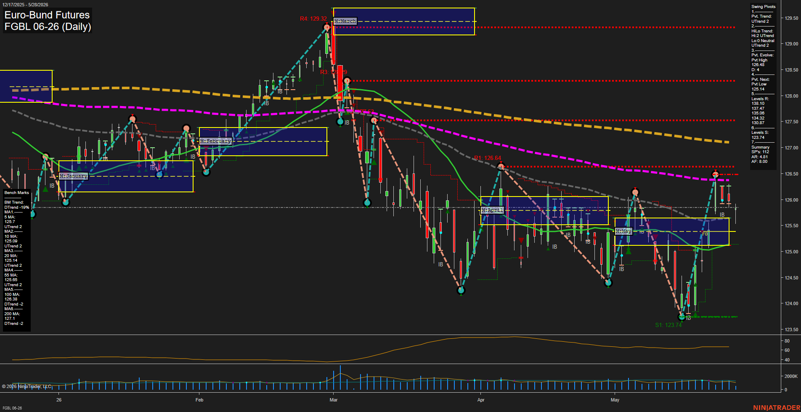Select the AR: 4.81 value

(759, 157)
